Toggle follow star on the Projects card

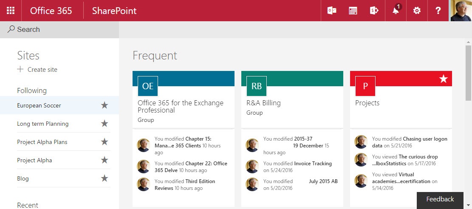click(x=444, y=79)
